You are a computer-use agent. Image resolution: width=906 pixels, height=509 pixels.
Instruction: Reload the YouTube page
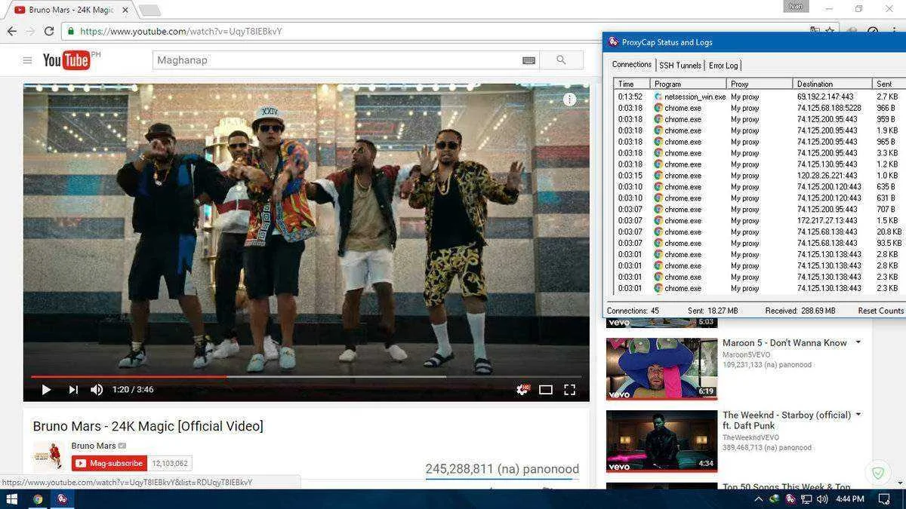coord(49,31)
